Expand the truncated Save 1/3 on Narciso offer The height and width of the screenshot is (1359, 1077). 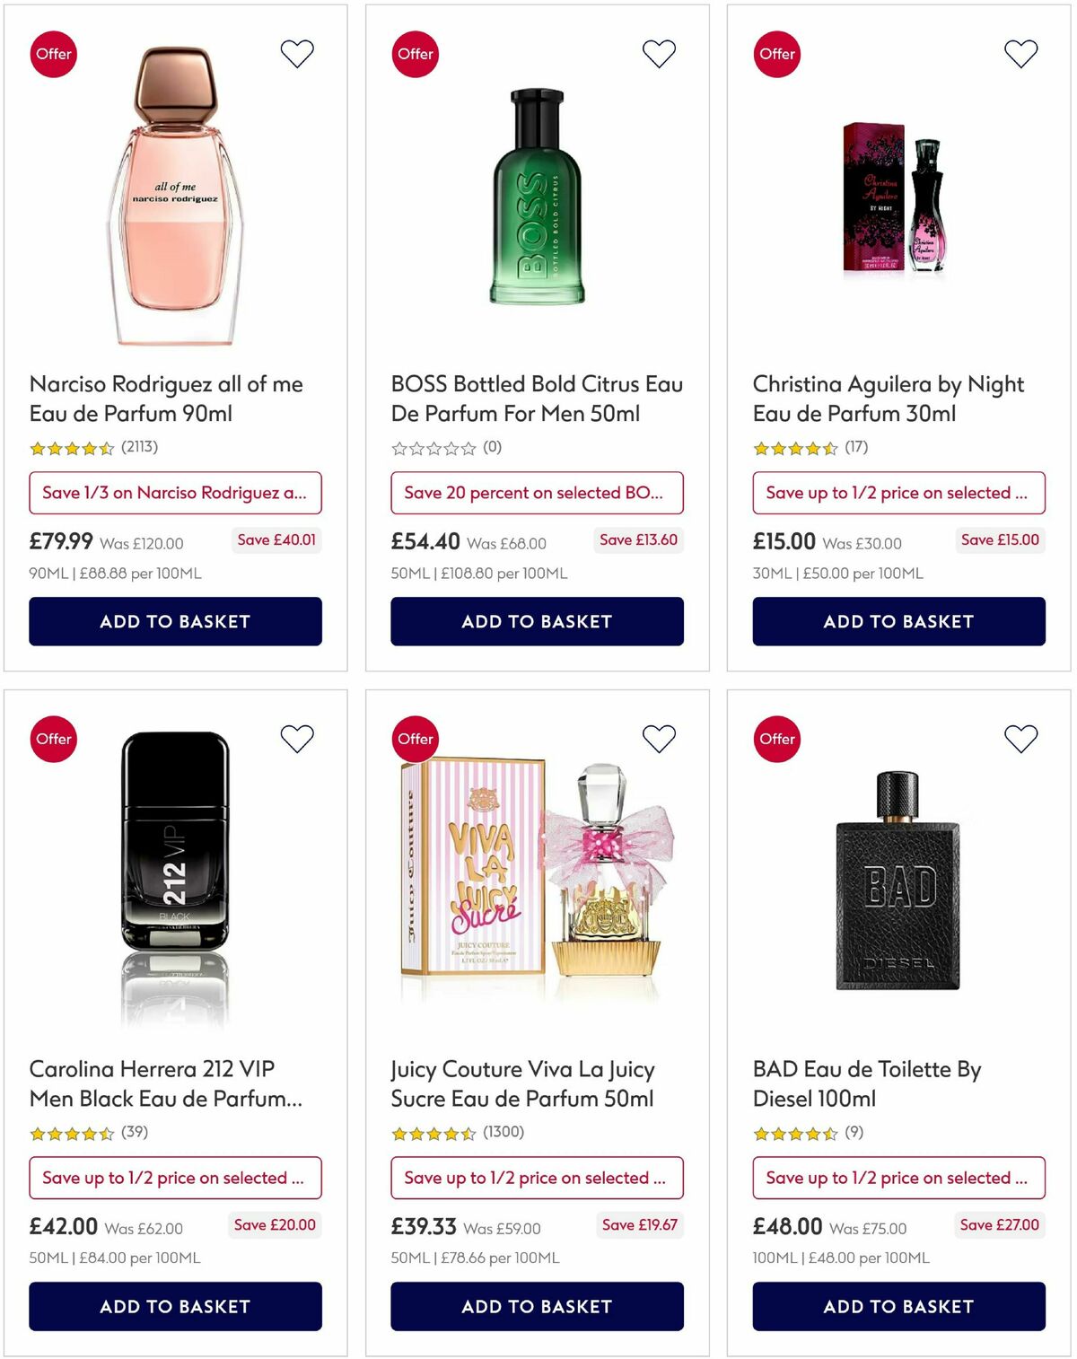176,493
